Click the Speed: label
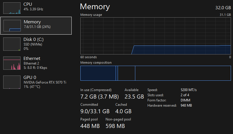Viewport: 233px width, 134px height. [152, 90]
